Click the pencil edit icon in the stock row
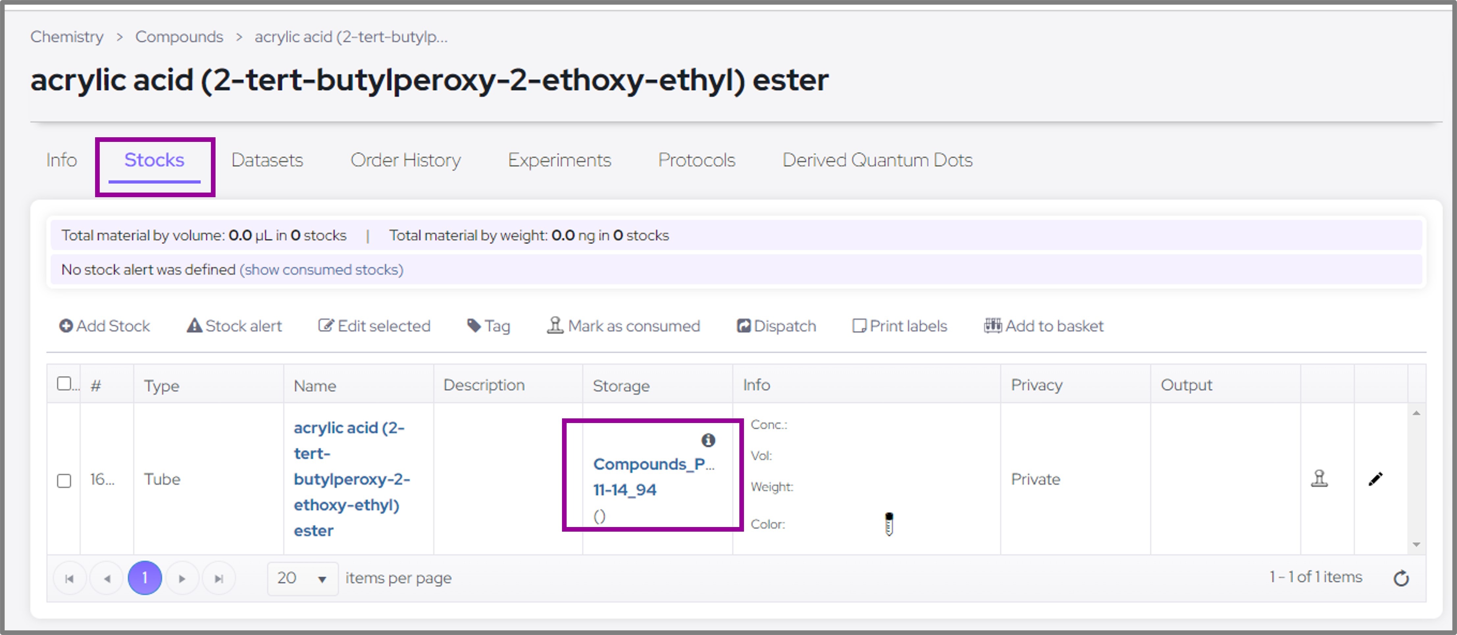 (x=1375, y=479)
